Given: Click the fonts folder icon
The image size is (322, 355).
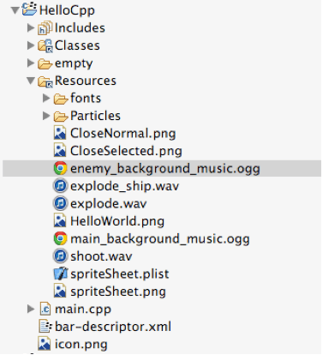Looking at the screenshot, I should pyautogui.click(x=61, y=99).
